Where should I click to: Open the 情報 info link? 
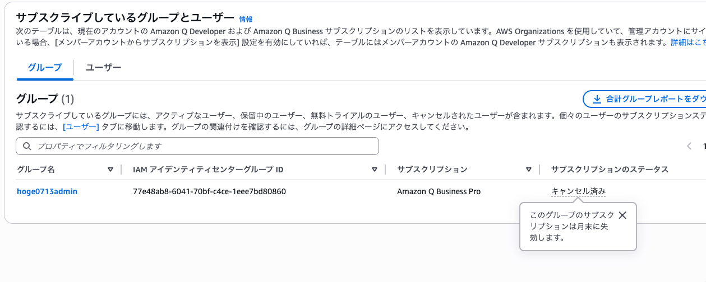point(246,19)
